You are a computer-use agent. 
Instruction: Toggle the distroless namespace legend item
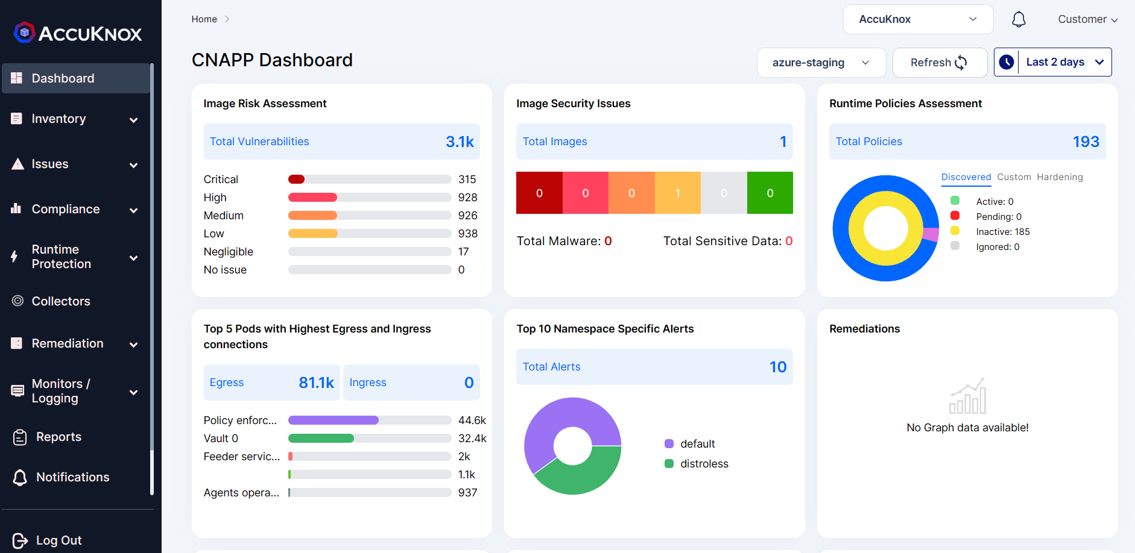pyautogui.click(x=696, y=464)
